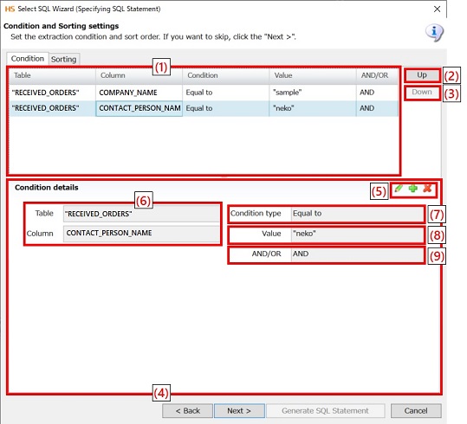This screenshot has height=424, width=467.
Task: Click the Down button
Action: 422,93
